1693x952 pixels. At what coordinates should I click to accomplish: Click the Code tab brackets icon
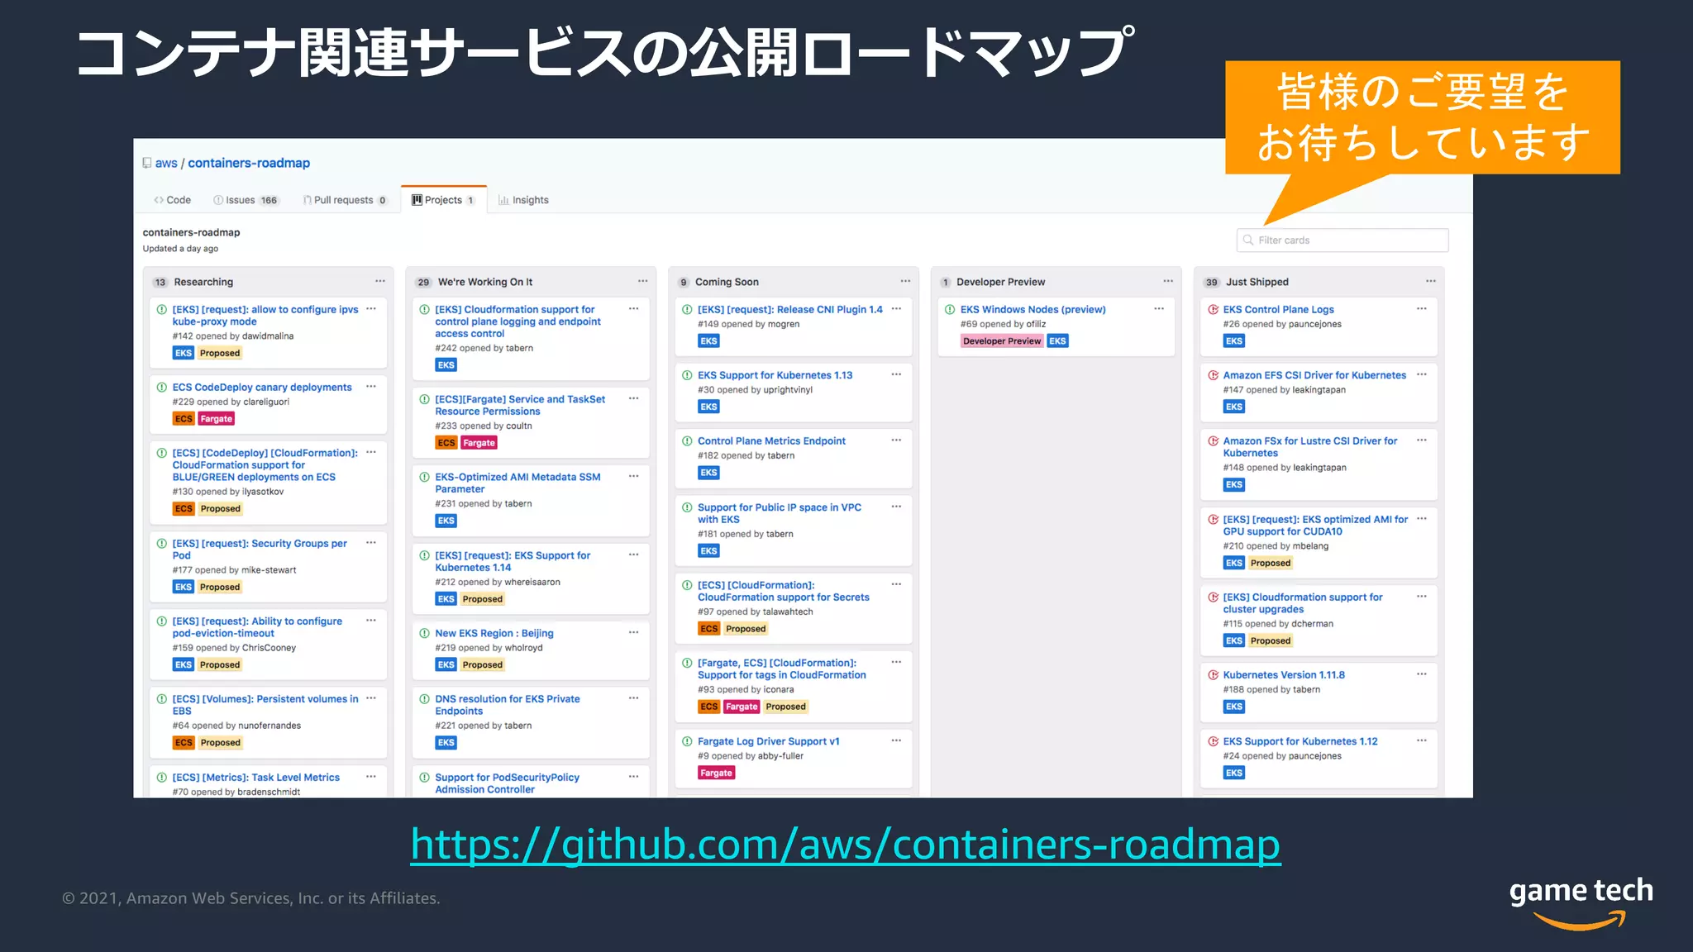pyautogui.click(x=158, y=200)
